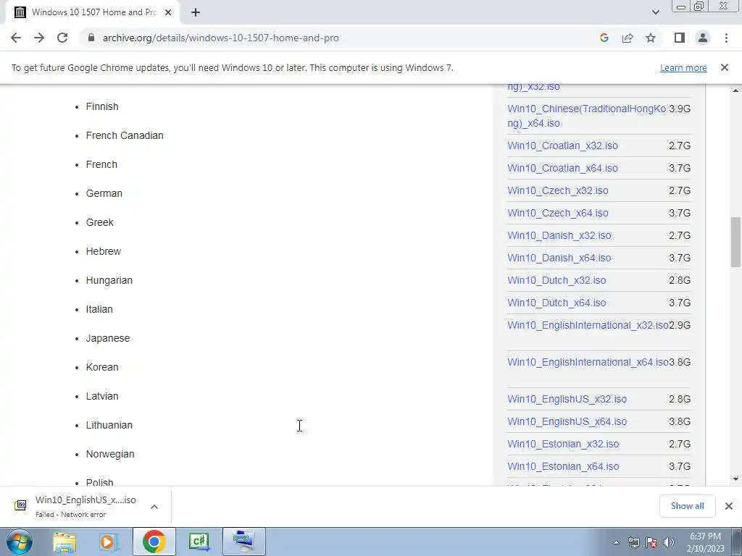Go back with the browser back arrow

[x=16, y=38]
